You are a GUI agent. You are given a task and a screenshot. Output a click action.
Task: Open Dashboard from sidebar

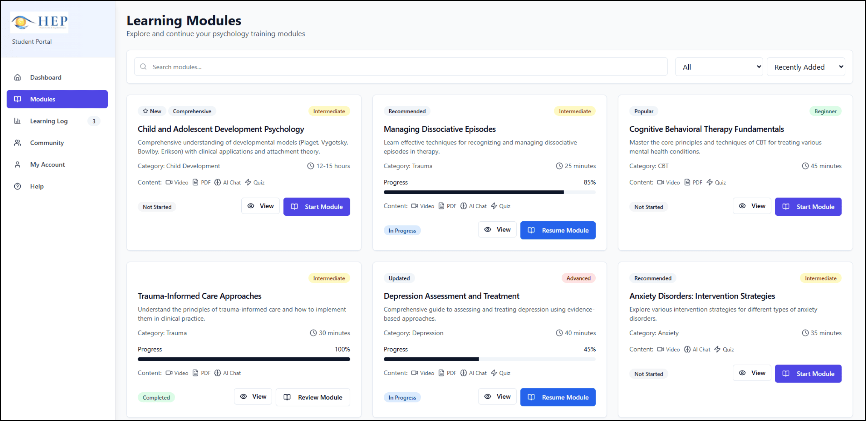57,77
